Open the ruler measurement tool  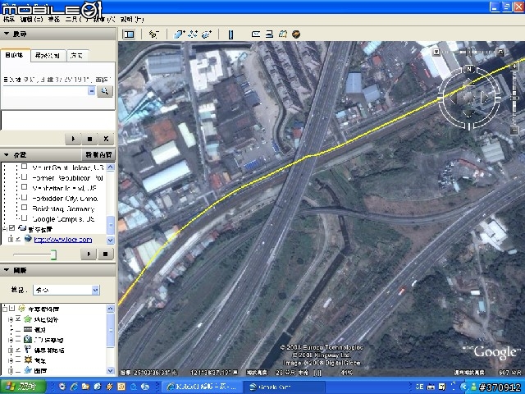point(231,34)
